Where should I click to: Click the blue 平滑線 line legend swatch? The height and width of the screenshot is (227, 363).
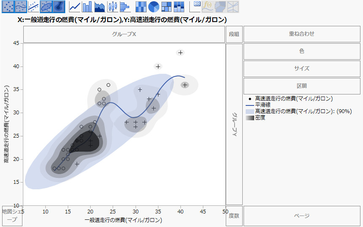click(250, 105)
